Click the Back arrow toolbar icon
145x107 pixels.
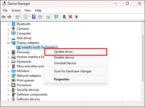point(3,17)
